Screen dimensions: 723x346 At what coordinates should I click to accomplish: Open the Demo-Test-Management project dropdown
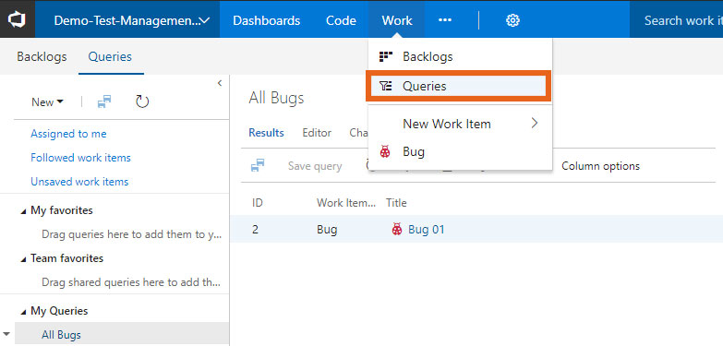click(132, 20)
